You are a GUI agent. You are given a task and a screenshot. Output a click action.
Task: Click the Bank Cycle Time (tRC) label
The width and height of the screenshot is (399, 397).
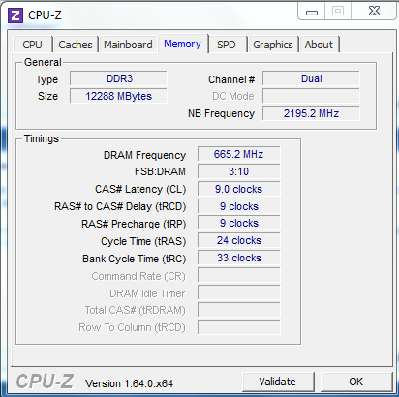coord(135,259)
